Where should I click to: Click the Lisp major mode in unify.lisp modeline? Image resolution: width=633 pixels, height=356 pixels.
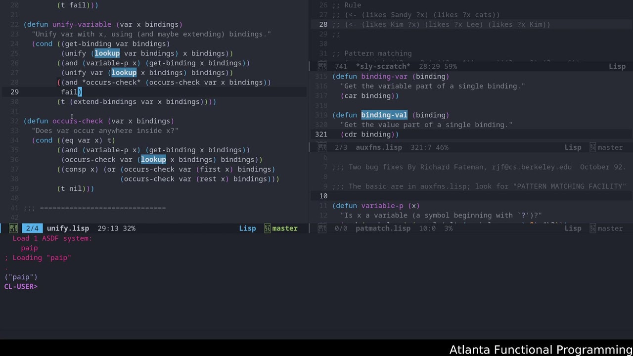pos(247,228)
